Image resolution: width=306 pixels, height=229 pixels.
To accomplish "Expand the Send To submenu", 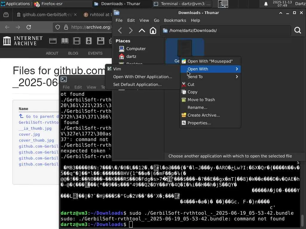I will click(210, 77).
